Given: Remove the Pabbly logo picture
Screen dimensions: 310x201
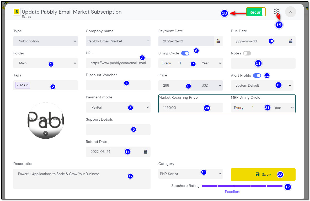Looking at the screenshot, I should click(x=45, y=133).
